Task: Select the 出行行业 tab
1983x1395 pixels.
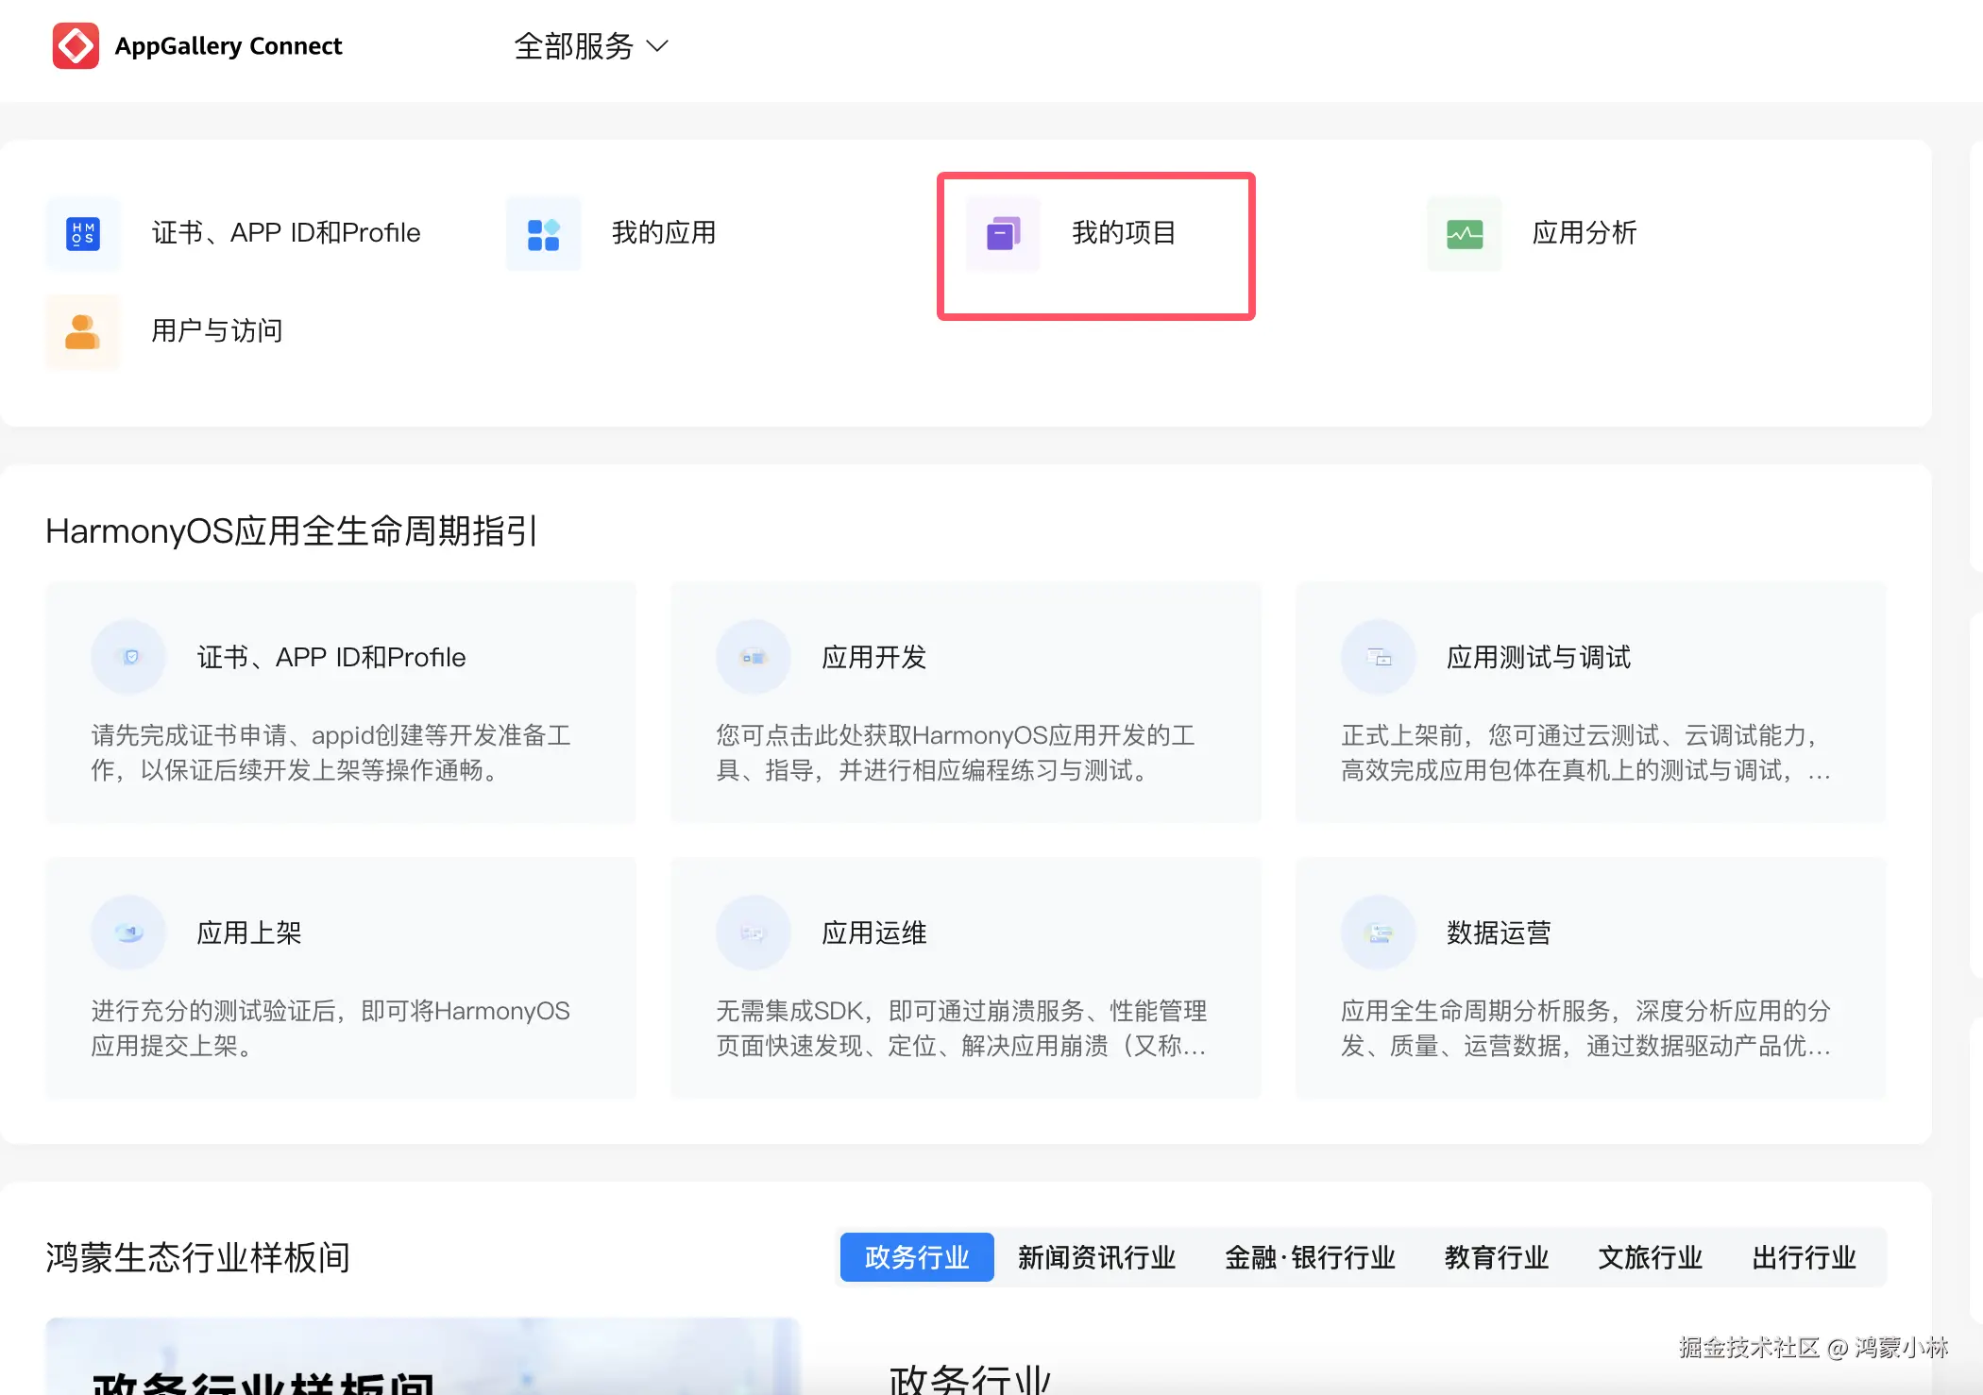Action: click(1804, 1257)
